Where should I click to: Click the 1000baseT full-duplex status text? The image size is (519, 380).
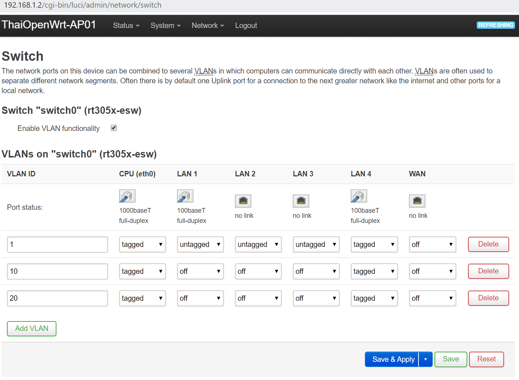(x=135, y=216)
